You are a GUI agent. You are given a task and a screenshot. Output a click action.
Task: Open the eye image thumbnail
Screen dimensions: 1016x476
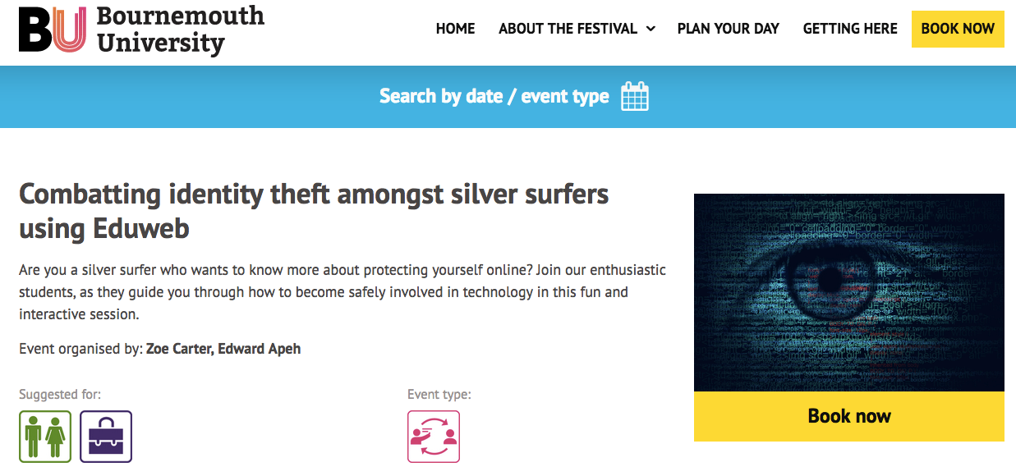848,292
